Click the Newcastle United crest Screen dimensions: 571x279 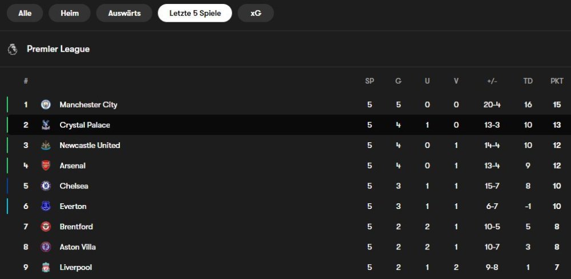click(x=46, y=145)
